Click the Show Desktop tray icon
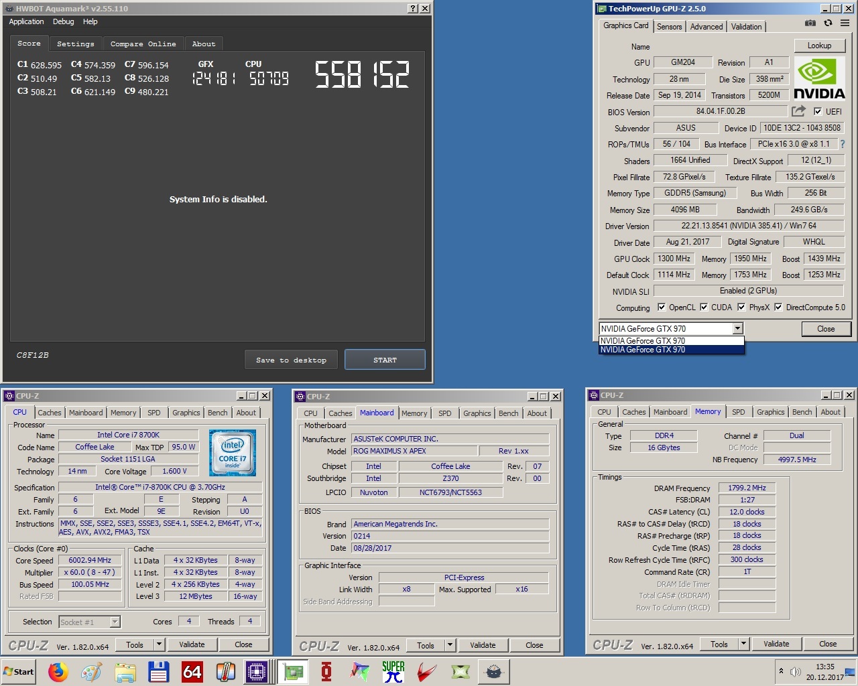This screenshot has height=686, width=858. 850,671
